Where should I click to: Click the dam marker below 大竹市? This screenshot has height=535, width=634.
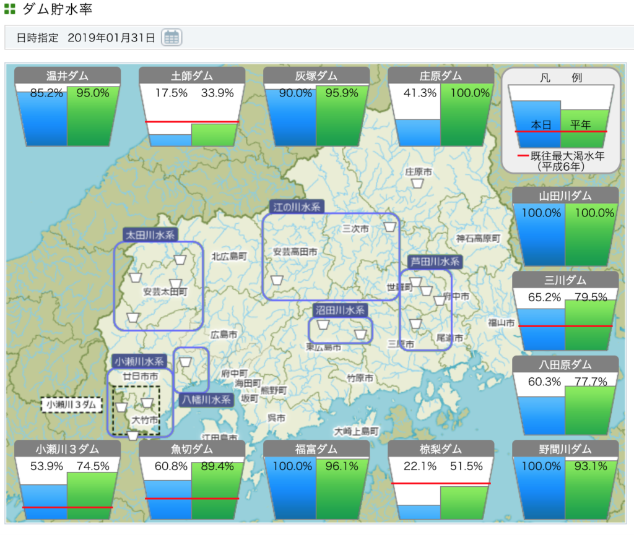click(133, 435)
